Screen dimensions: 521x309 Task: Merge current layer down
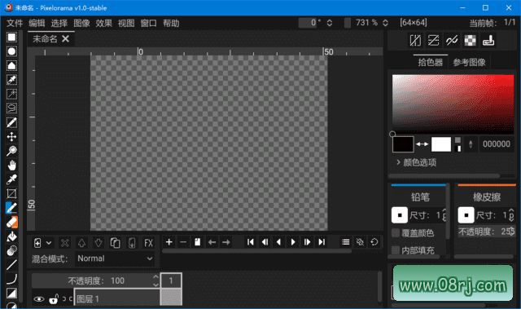[132, 243]
